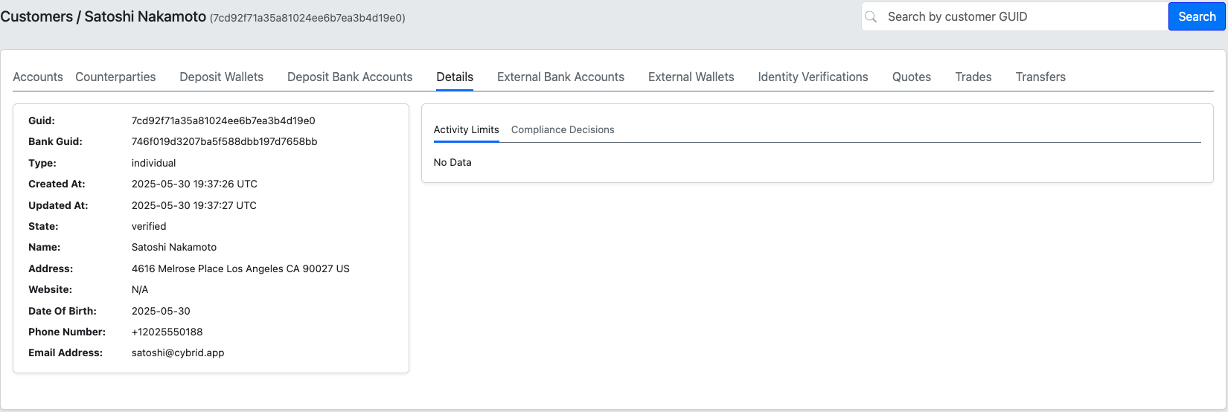This screenshot has height=412, width=1228.
Task: Select the Activity Limits sub-tab
Action: point(466,129)
